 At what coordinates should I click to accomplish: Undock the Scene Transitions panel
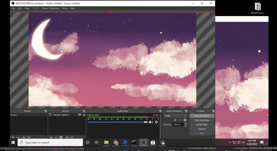click(x=186, y=111)
